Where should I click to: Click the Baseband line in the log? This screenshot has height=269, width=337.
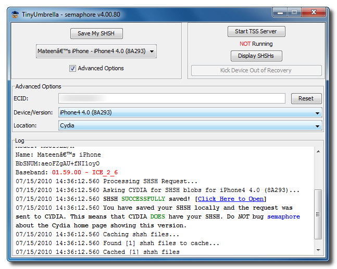(67, 172)
